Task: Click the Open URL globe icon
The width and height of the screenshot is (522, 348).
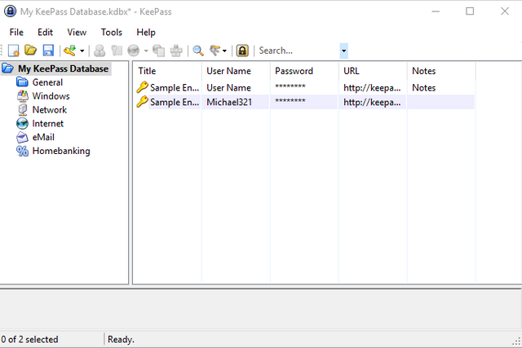Action: coord(134,51)
